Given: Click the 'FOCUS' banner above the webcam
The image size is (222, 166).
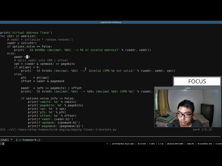Looking at the screenshot, I should pos(197,81).
